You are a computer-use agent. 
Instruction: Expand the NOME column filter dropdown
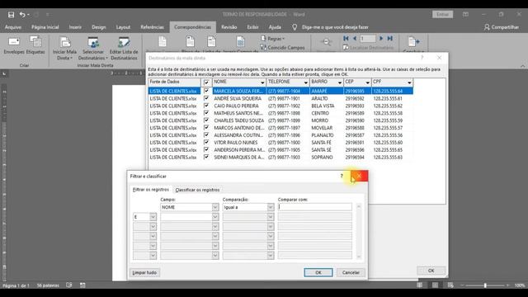click(262, 82)
